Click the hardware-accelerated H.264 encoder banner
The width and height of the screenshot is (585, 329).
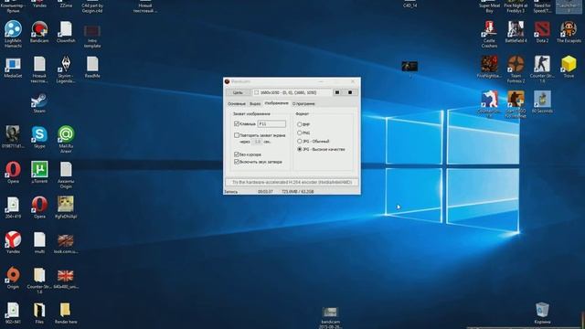[x=292, y=183]
